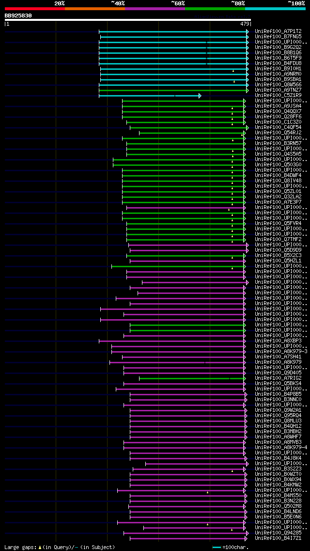
Task: Open hit UniRef100_B4FDU8
Action: (278, 63)
